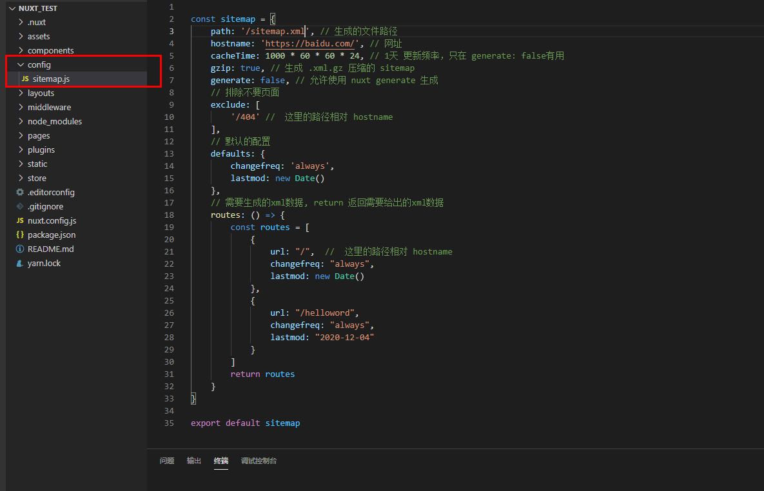Click the '/404' exclude entry

point(245,117)
